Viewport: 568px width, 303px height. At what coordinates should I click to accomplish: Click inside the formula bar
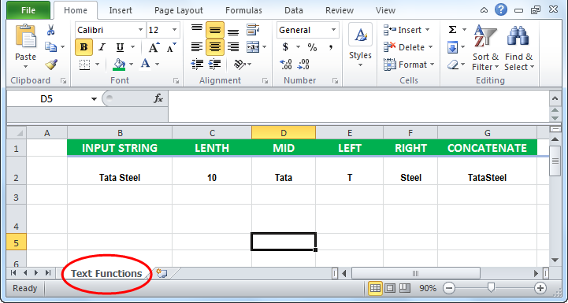click(358, 105)
